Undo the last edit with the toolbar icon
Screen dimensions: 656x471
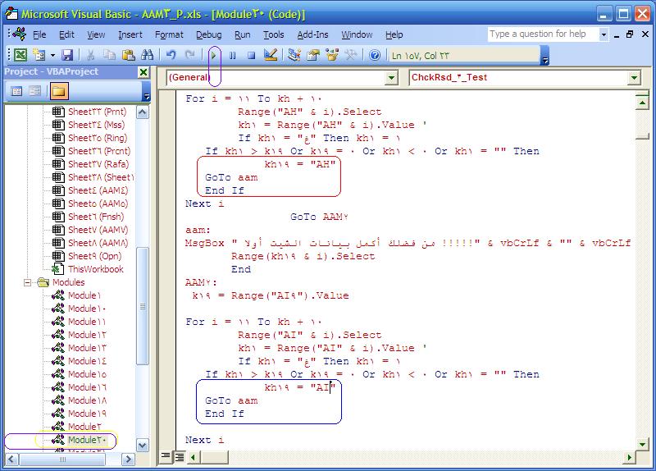coord(171,55)
